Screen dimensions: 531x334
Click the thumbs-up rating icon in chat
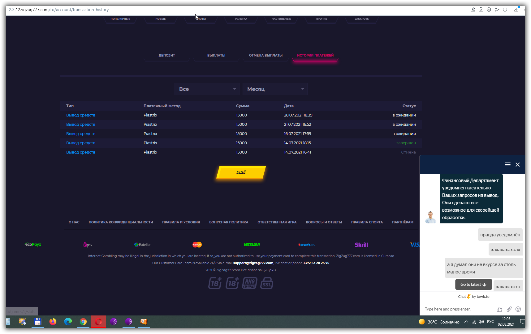coord(499,309)
